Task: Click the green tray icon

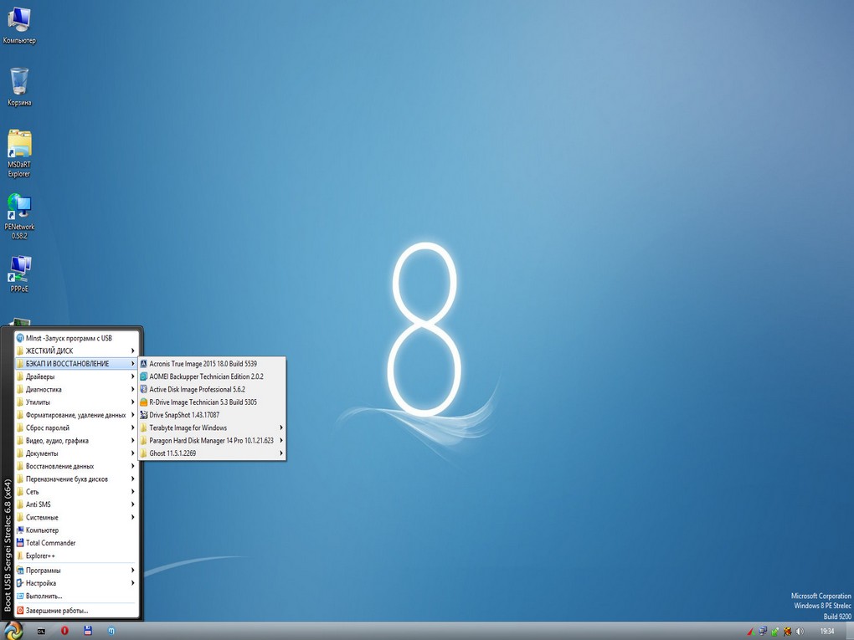Action: (775, 632)
